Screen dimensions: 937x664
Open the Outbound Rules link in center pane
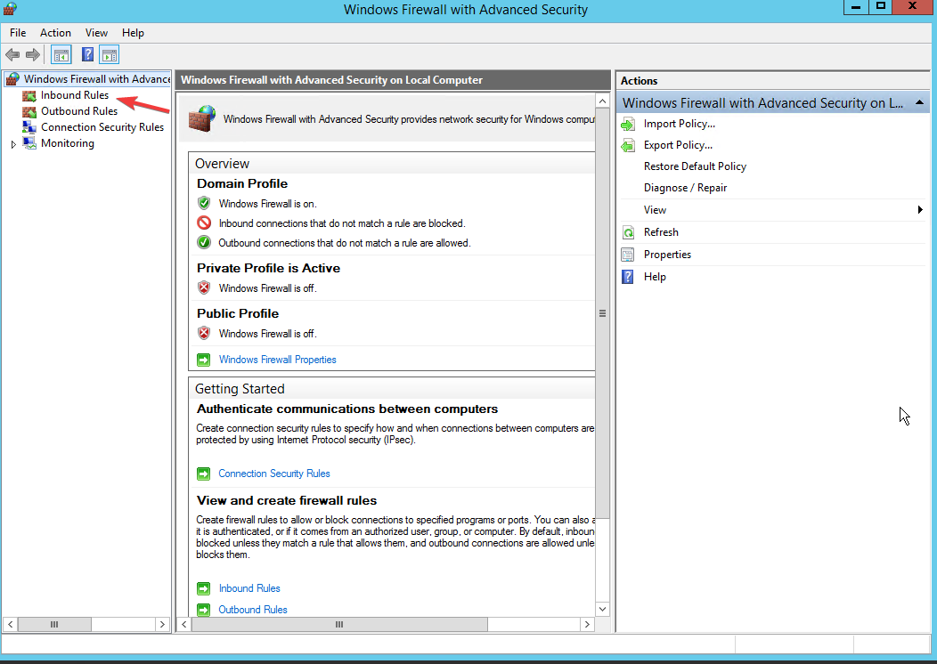click(x=253, y=610)
